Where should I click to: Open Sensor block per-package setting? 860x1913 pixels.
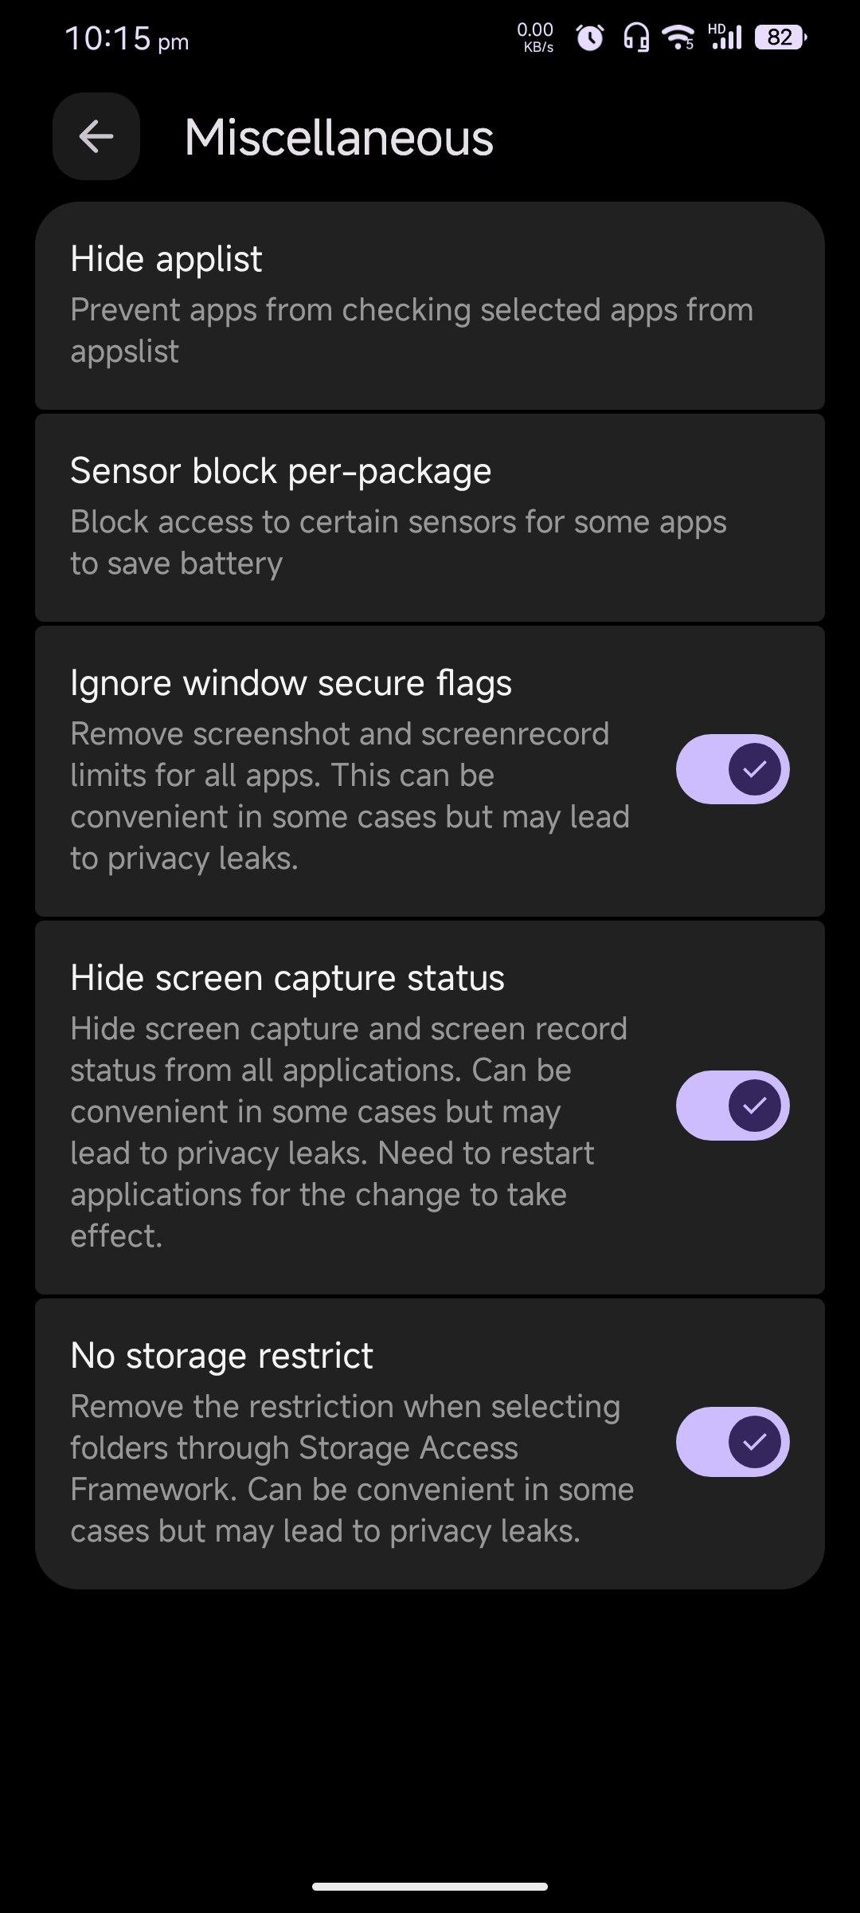280,471
